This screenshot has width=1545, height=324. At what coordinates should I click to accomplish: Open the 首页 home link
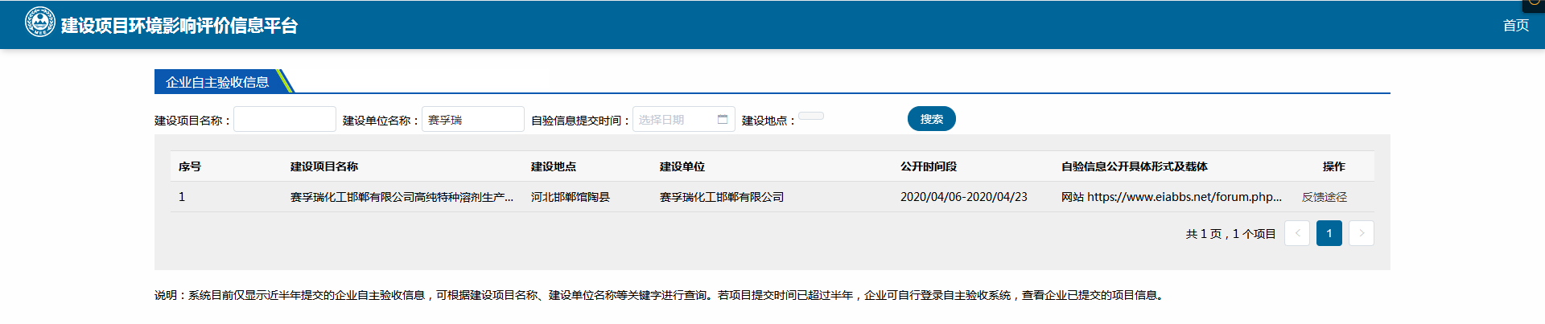[x=1516, y=26]
